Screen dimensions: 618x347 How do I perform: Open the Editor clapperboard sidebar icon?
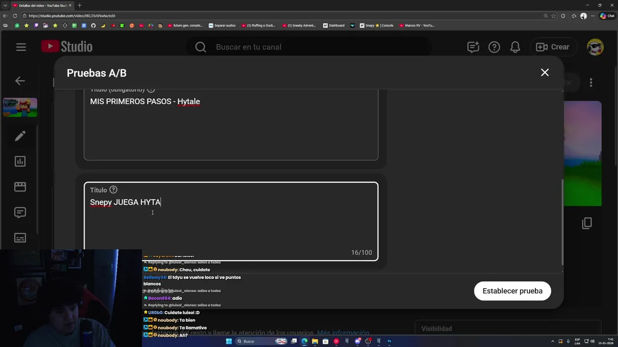(20, 187)
